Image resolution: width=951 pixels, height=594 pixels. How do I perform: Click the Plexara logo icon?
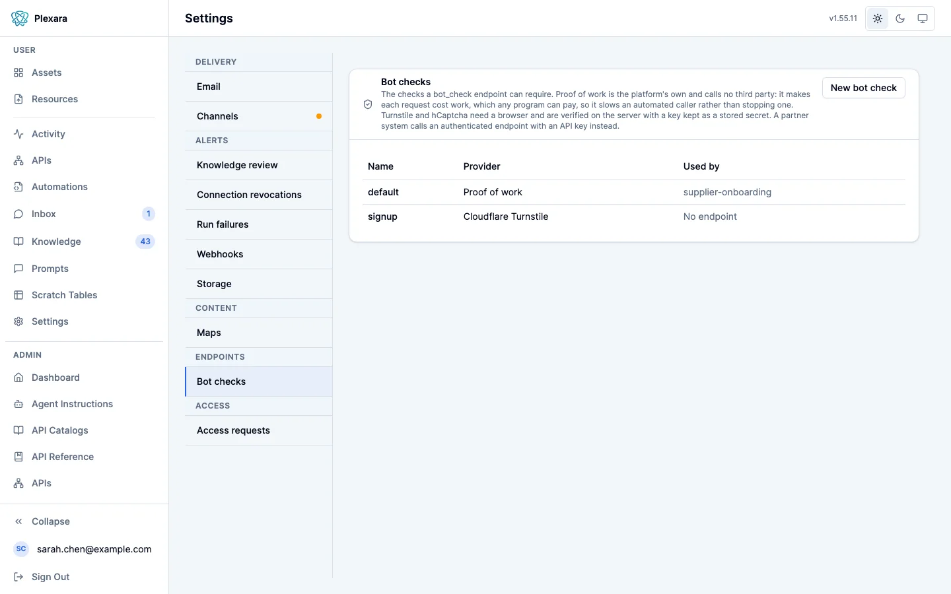20,18
